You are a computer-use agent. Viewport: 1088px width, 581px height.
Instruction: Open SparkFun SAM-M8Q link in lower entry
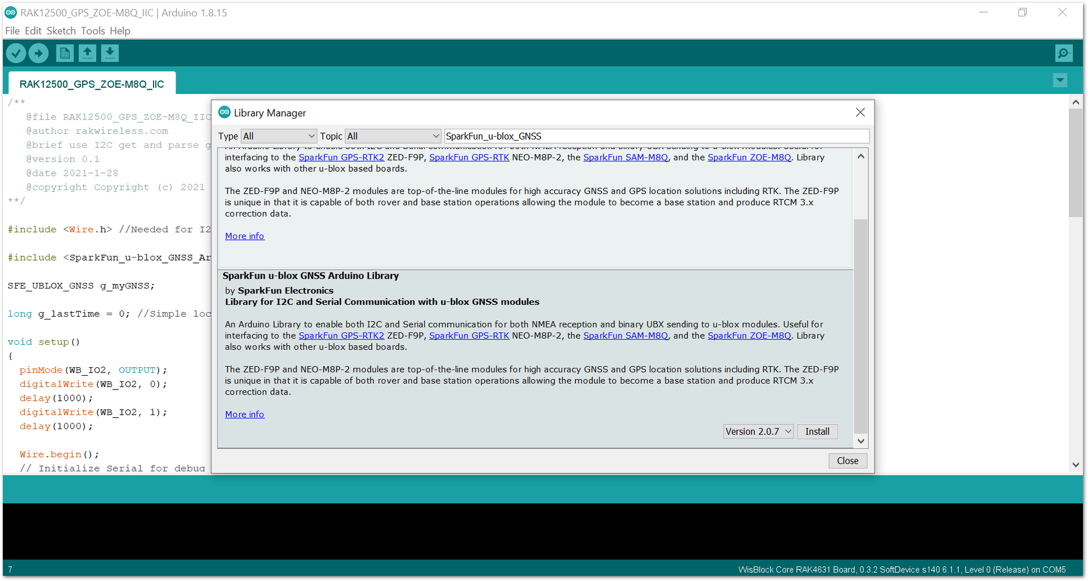click(x=626, y=336)
